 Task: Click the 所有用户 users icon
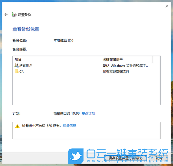(x=16, y=66)
